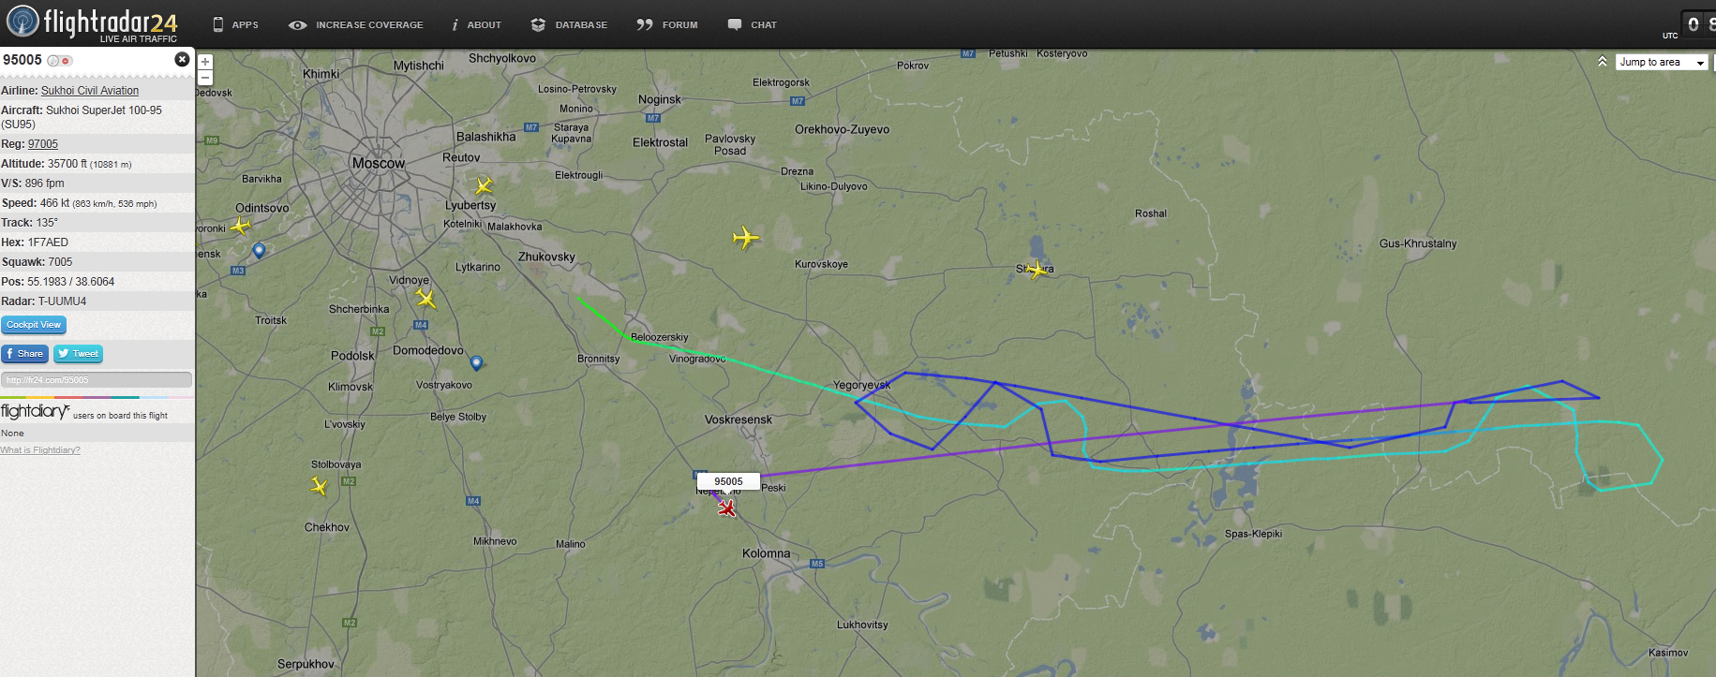The image size is (1716, 677).
Task: Share the flight on Facebook
Action: 24,354
